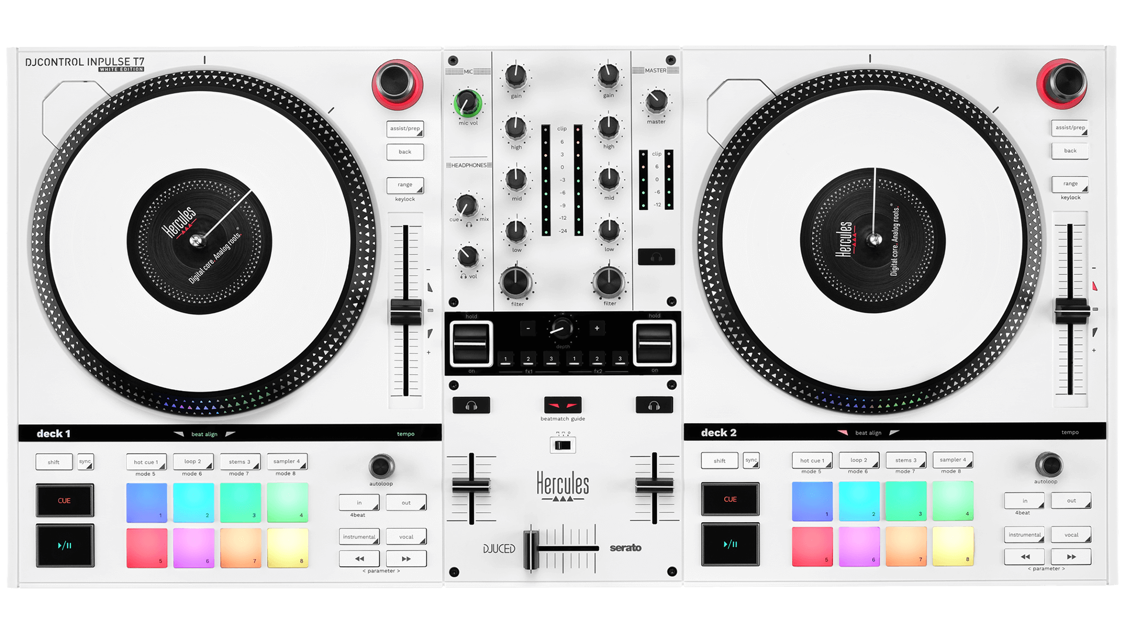Screen dimensions: 1125x633
Task: Click the right channel low EQ knob
Action: click(x=609, y=230)
